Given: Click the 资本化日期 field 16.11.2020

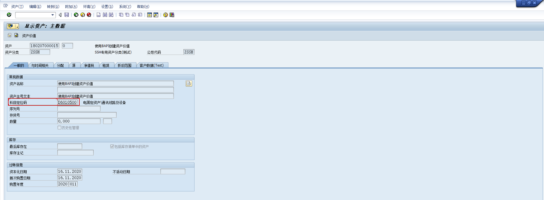Looking at the screenshot, I should [x=70, y=171].
